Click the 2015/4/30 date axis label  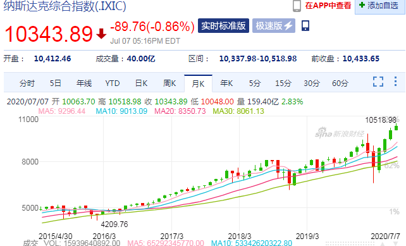coord(56,237)
